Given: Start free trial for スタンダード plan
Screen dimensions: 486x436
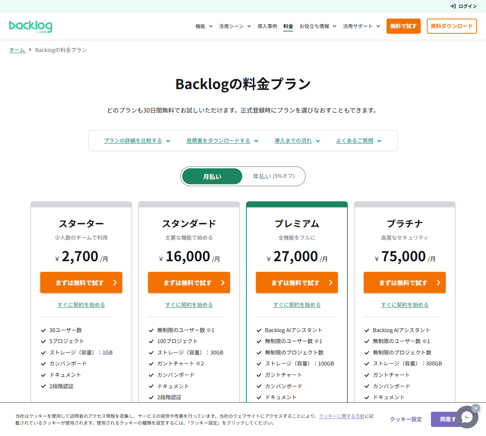Looking at the screenshot, I should (189, 282).
